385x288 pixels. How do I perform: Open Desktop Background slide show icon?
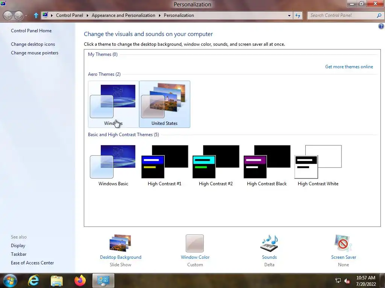[120, 243]
